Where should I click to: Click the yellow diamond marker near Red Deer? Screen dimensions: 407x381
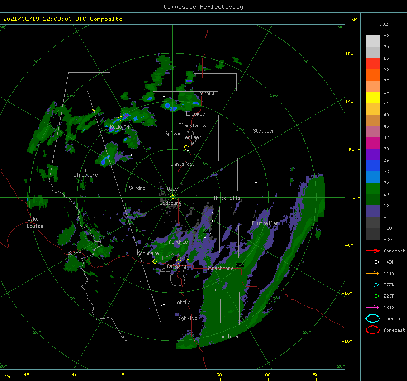tap(186, 147)
